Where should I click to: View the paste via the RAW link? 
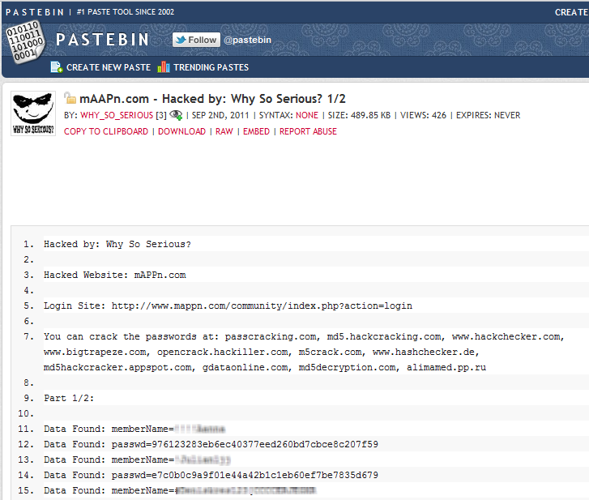(224, 131)
